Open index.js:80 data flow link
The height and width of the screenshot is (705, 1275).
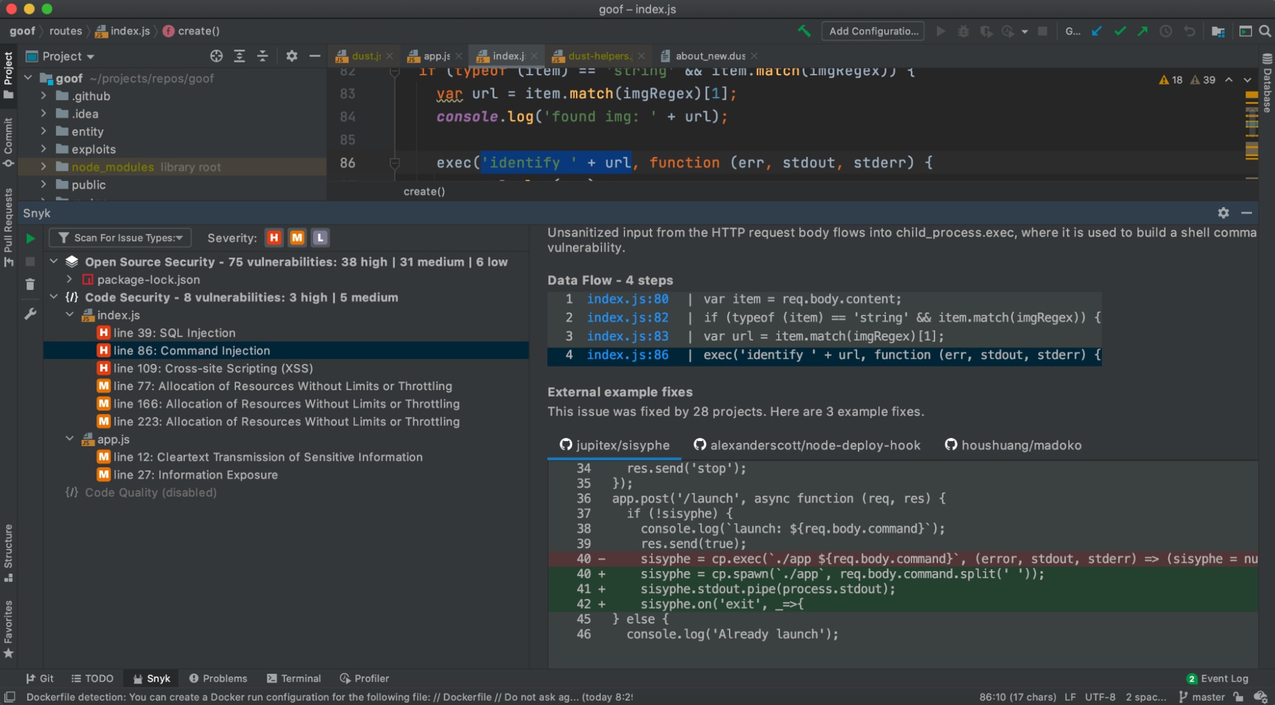(x=628, y=299)
